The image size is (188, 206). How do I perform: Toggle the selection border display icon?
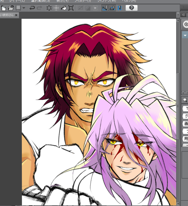point(95,8)
